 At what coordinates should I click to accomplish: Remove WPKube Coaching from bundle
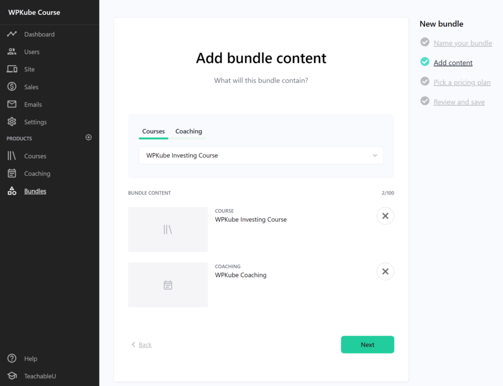point(385,271)
